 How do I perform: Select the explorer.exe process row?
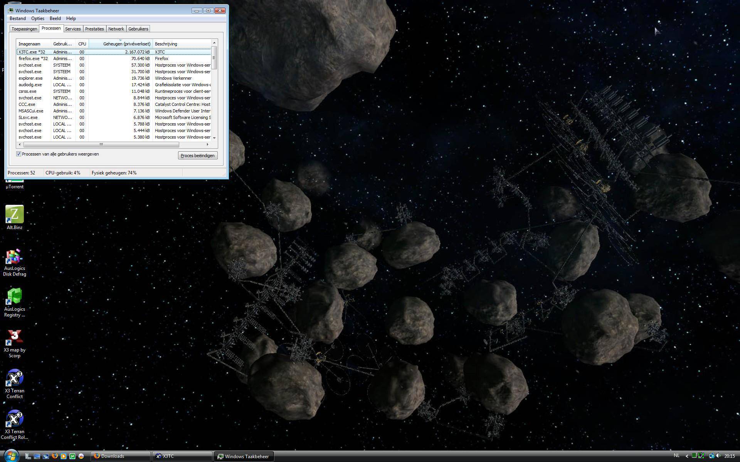click(114, 78)
